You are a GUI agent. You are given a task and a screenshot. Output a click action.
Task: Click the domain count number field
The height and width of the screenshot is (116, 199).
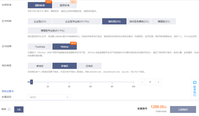pos(150,82)
